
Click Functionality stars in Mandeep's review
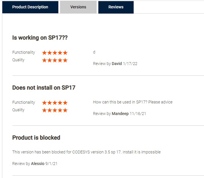click(x=55, y=103)
